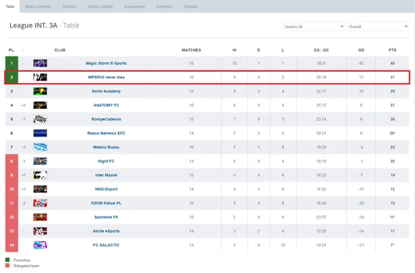Visit Metalul Buzau club page
Image resolution: width=415 pixels, height=273 pixels.
click(106, 147)
